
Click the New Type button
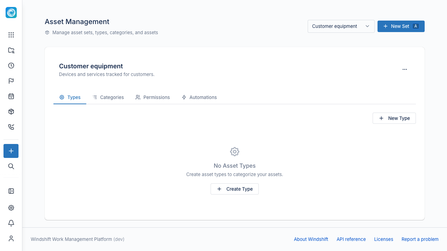pyautogui.click(x=394, y=118)
